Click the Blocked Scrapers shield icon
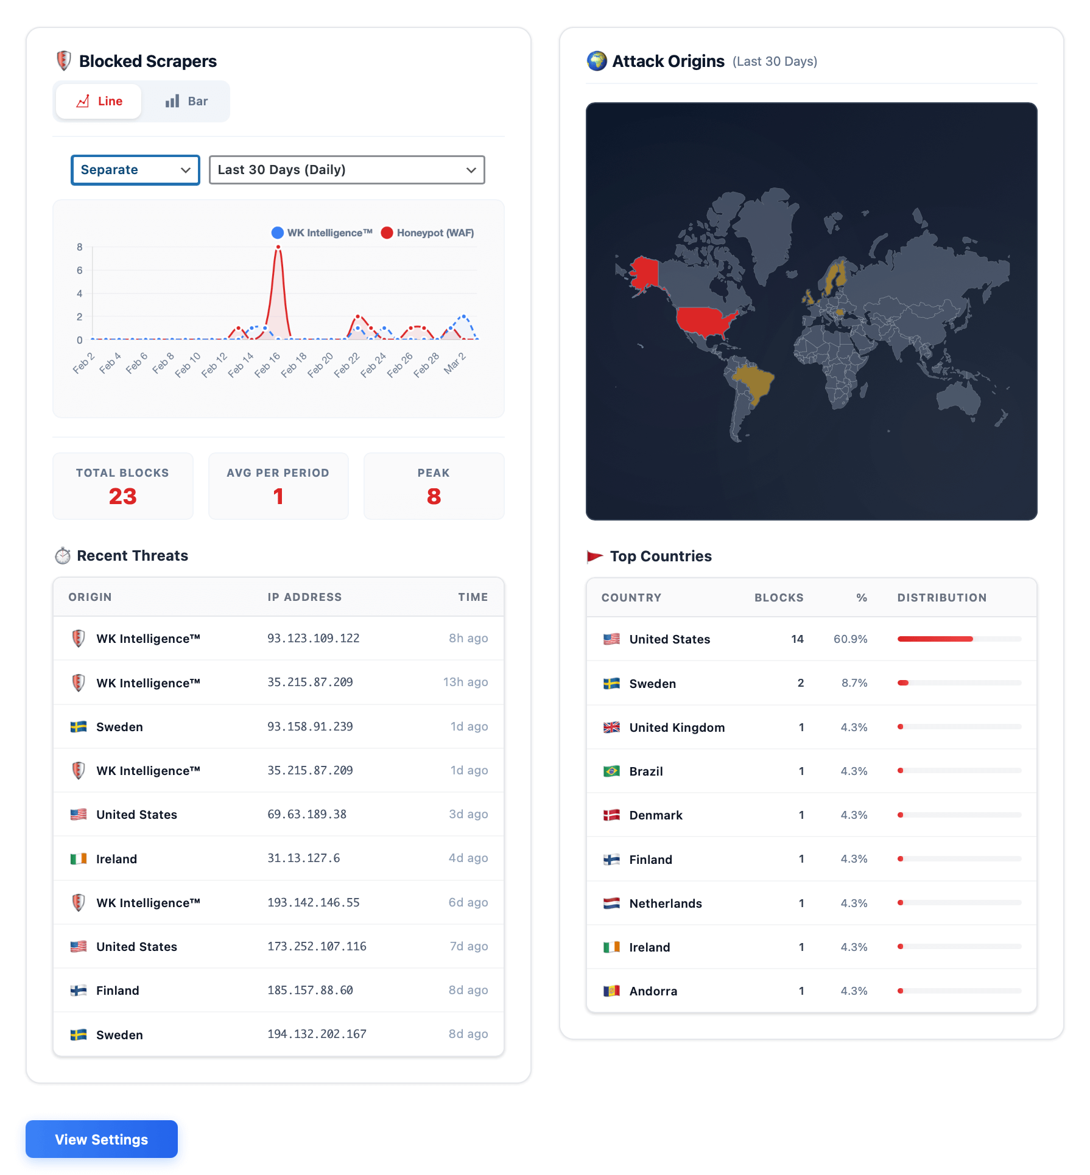 click(x=63, y=61)
